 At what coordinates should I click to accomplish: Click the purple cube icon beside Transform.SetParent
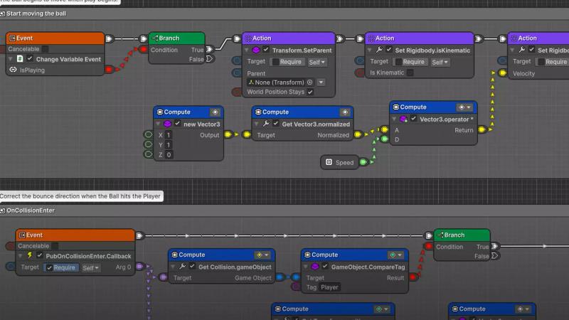256,50
